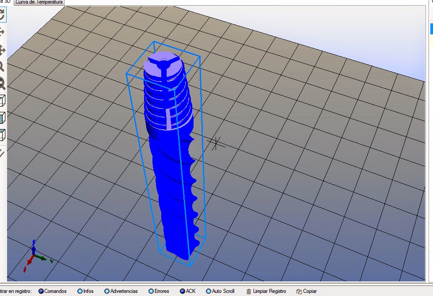Image resolution: width=433 pixels, height=296 pixels.
Task: Toggle ACK log filter
Action: coord(187,291)
